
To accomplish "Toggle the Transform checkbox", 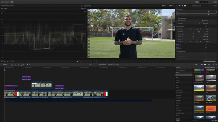I will pos(177,26).
